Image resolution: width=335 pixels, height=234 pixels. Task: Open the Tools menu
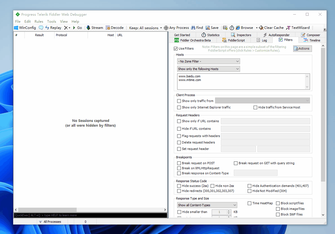[x=51, y=21]
